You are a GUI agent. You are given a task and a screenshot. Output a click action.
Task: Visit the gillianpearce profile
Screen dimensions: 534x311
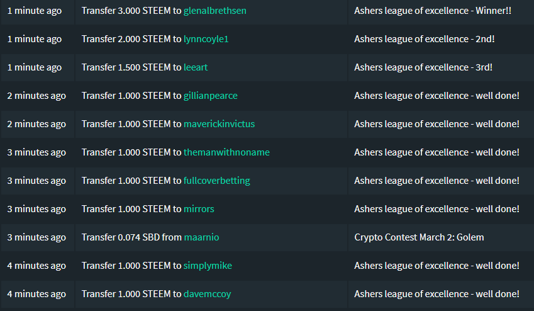(x=211, y=96)
